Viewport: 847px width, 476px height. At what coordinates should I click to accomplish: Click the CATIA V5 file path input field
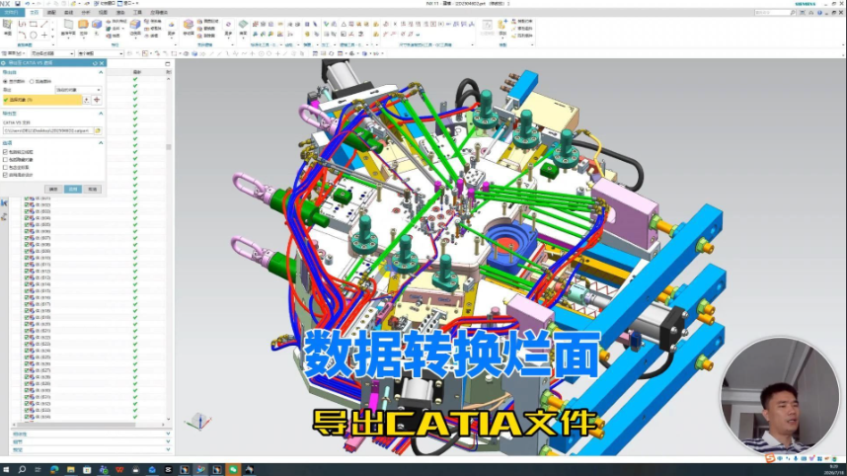pos(48,130)
